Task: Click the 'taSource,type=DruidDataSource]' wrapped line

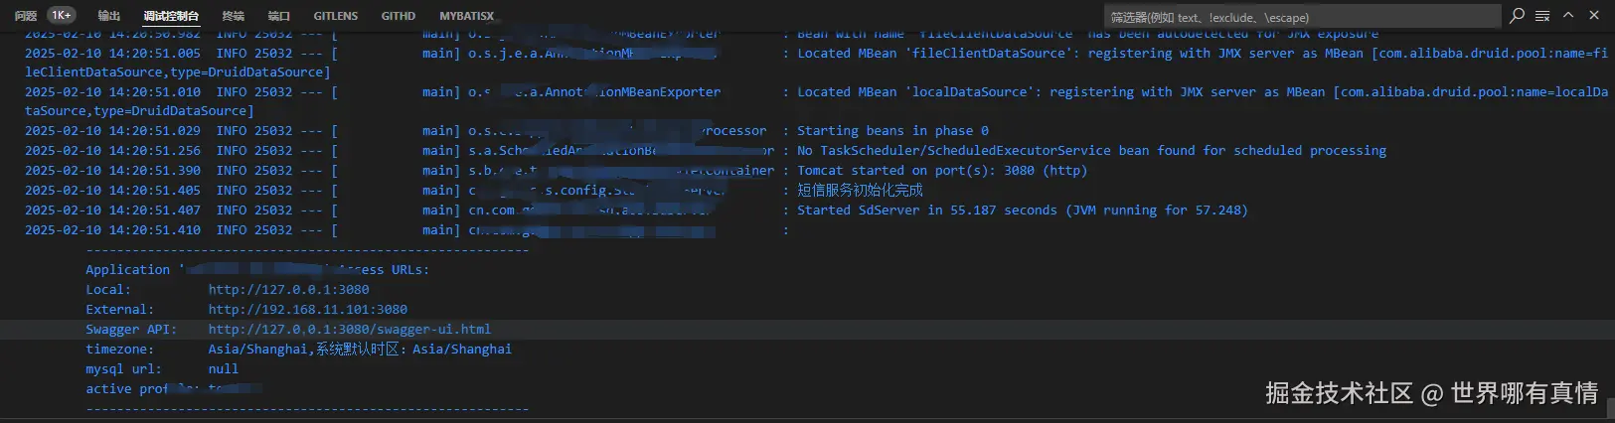Action: (139, 111)
